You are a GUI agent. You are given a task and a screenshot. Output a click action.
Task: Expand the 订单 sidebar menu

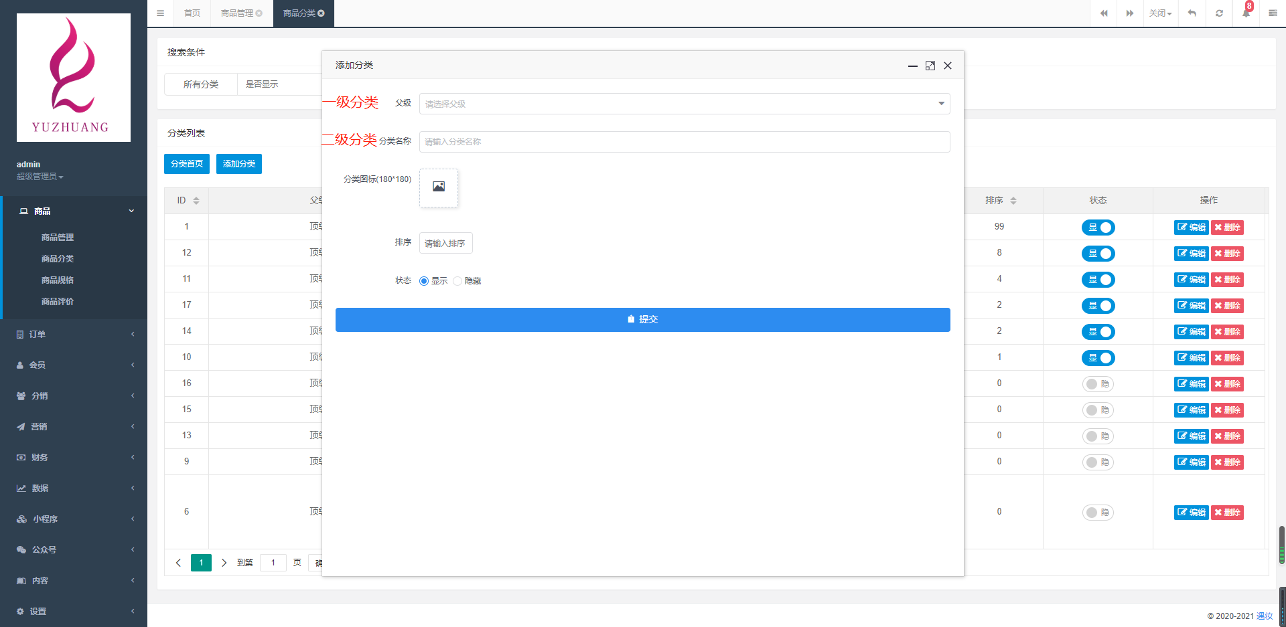point(74,334)
